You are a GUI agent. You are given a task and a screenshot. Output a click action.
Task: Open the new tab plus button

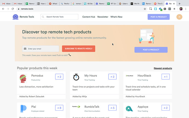179,4
